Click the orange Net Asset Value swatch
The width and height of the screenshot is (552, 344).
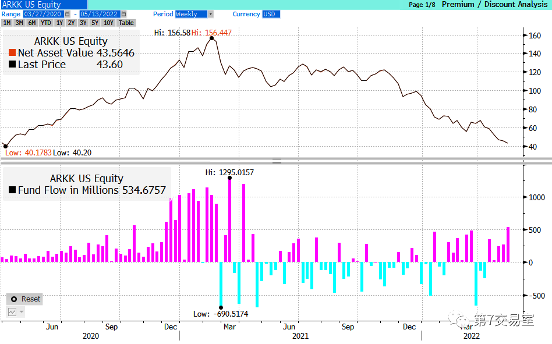pyautogui.click(x=12, y=53)
